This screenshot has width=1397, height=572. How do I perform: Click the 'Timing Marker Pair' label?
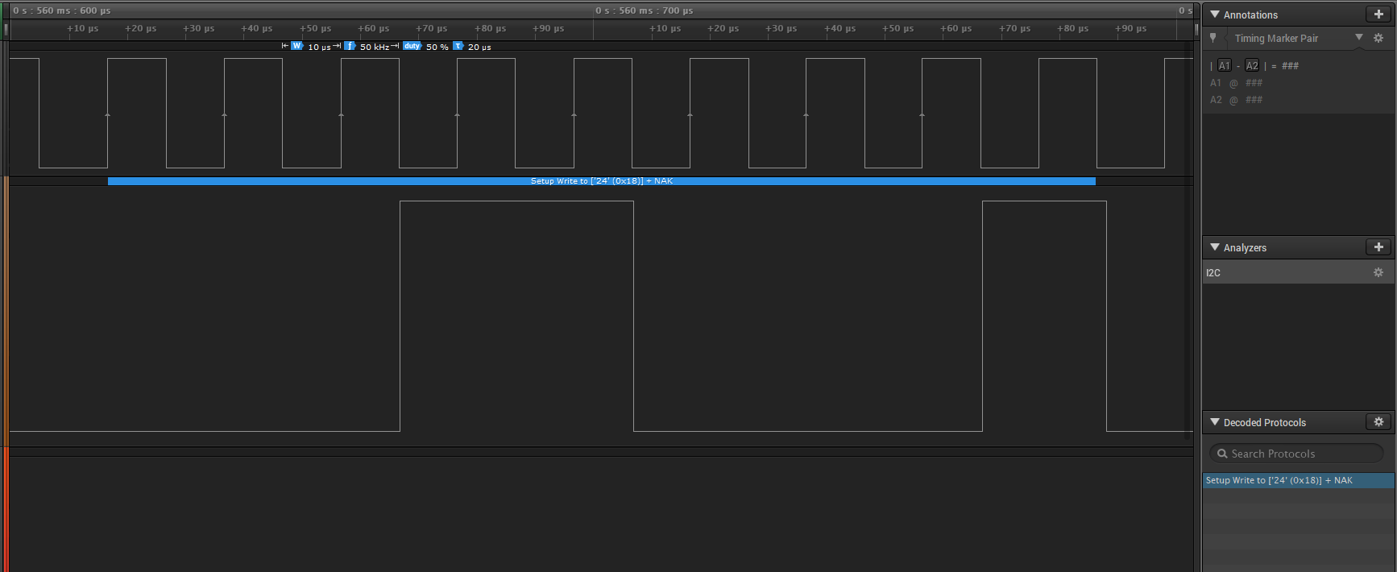[x=1276, y=38]
